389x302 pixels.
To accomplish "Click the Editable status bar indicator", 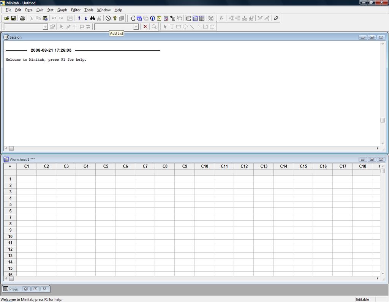I will coord(362,299).
